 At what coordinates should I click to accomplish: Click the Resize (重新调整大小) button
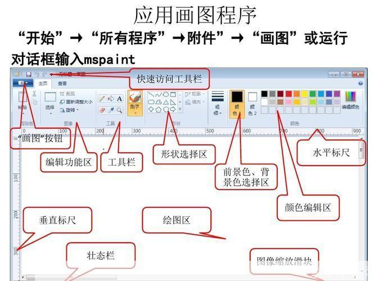pos(76,102)
